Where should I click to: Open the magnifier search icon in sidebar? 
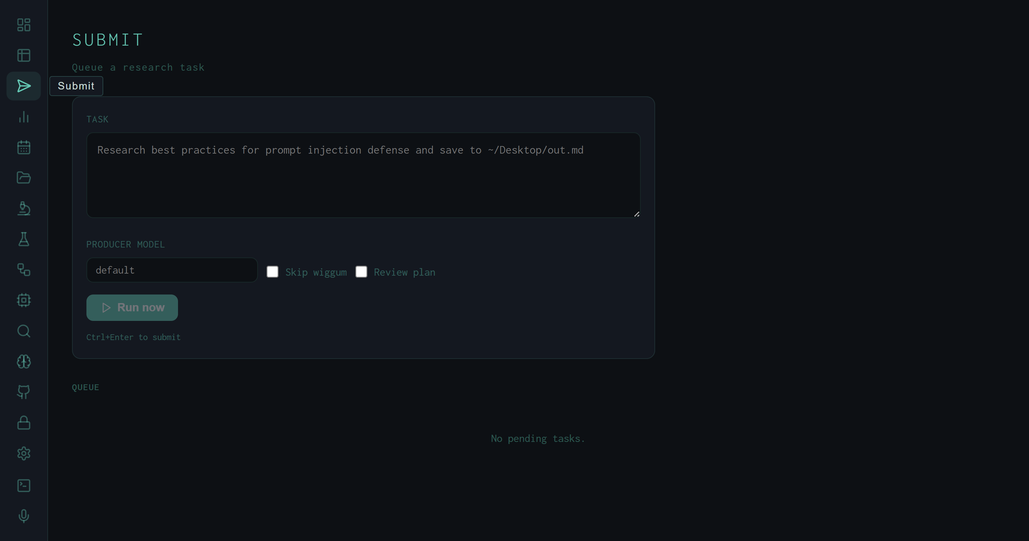tap(24, 331)
